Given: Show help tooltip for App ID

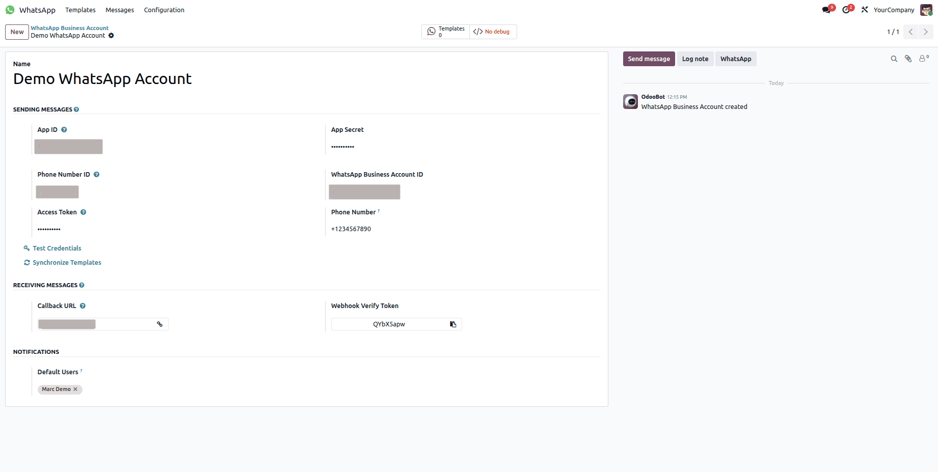Looking at the screenshot, I should point(64,130).
